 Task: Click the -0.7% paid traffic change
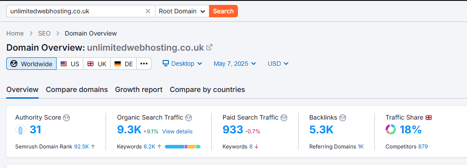pyautogui.click(x=253, y=132)
